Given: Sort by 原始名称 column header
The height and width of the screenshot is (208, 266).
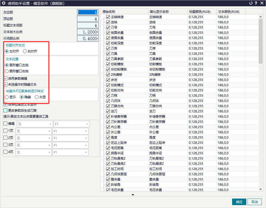Looking at the screenshot, I should coord(124,12).
